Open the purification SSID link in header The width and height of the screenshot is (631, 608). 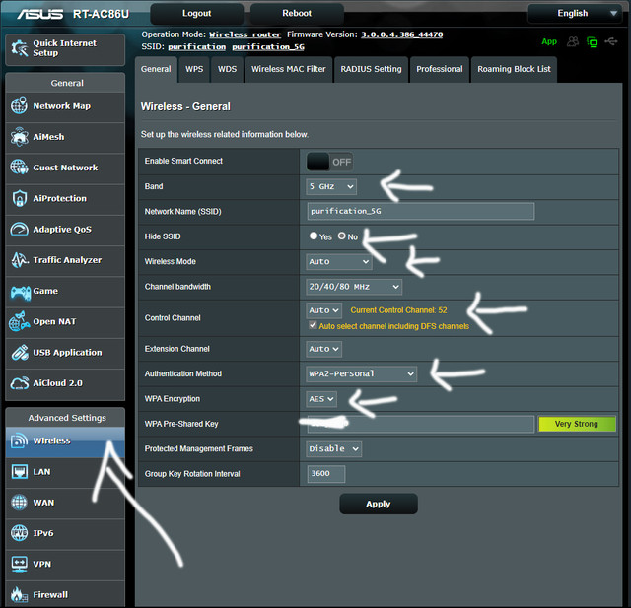coord(197,47)
